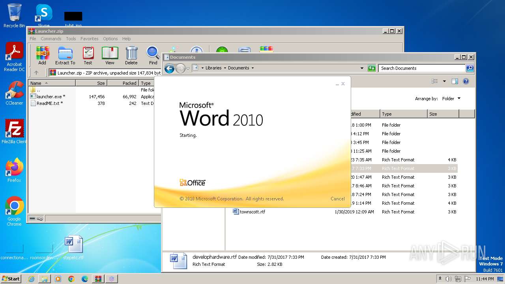
Task: Sort WinRAR list by Packed column
Action: (x=123, y=83)
